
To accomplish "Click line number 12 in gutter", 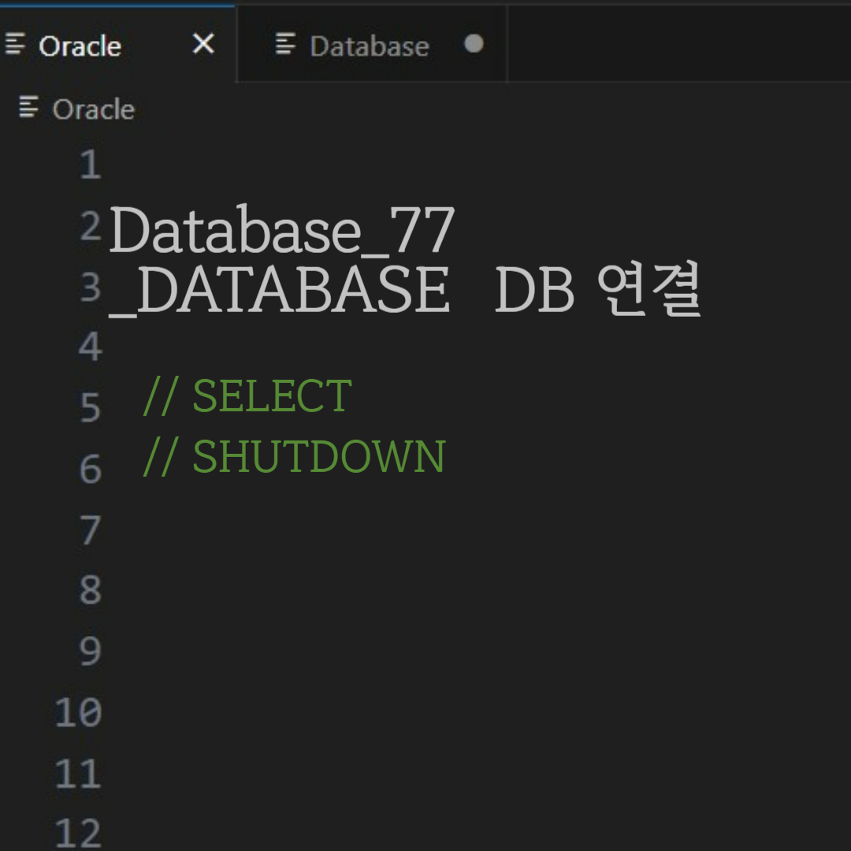I will [x=78, y=833].
